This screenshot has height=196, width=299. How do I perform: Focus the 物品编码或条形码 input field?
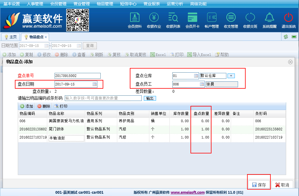pyautogui.click(x=103, y=98)
